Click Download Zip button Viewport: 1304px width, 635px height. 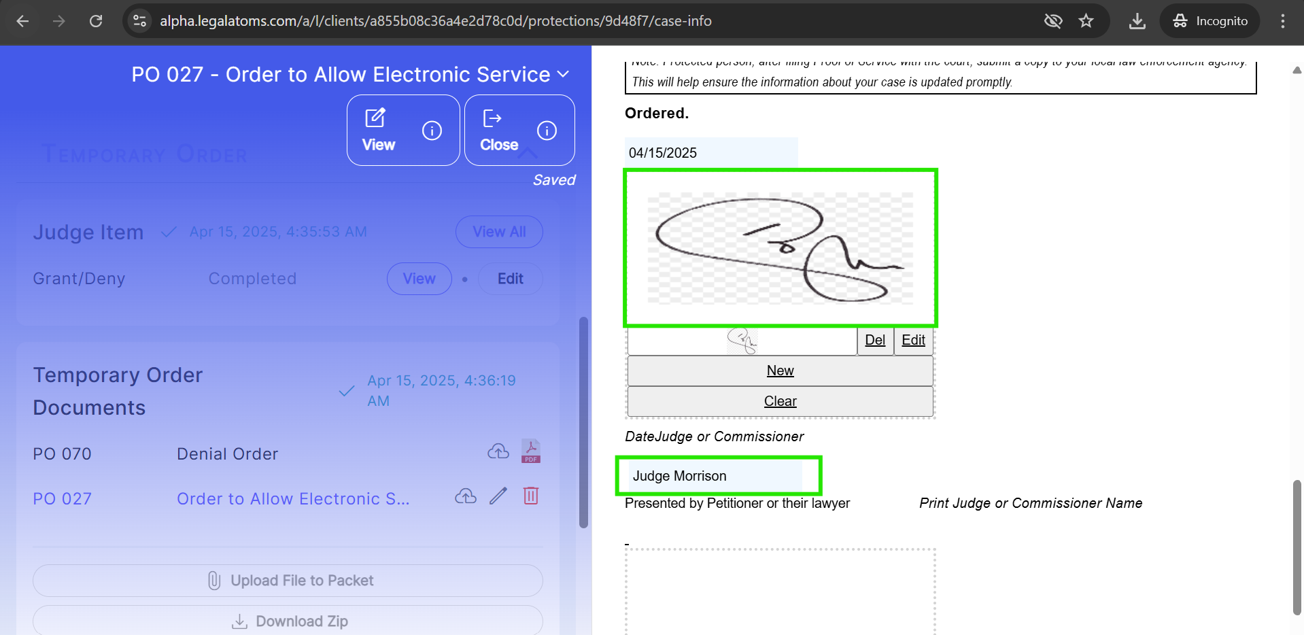(288, 621)
